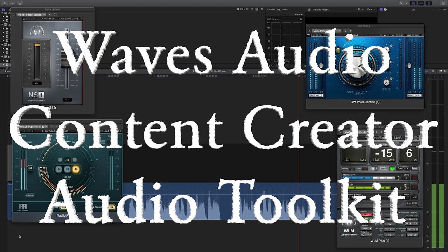The height and width of the screenshot is (252, 448).
Task: Toggle the browser panel layout icon
Action: click(x=413, y=3)
